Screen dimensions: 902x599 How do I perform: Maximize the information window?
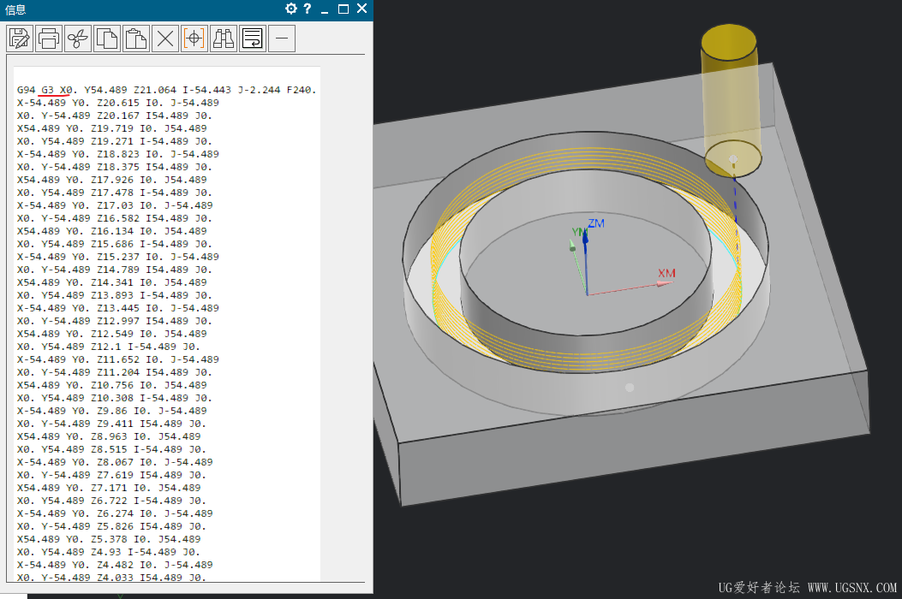[x=343, y=9]
